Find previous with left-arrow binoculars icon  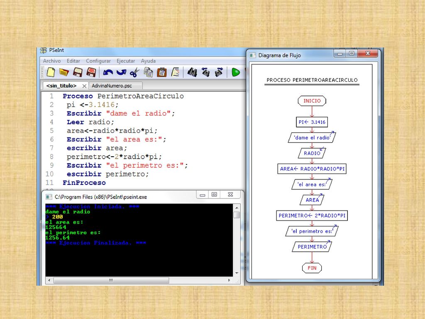tap(206, 72)
